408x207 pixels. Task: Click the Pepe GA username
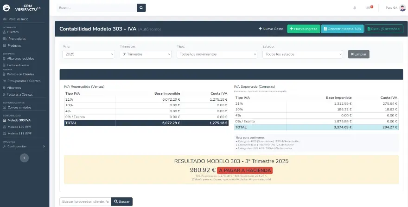coord(391,8)
